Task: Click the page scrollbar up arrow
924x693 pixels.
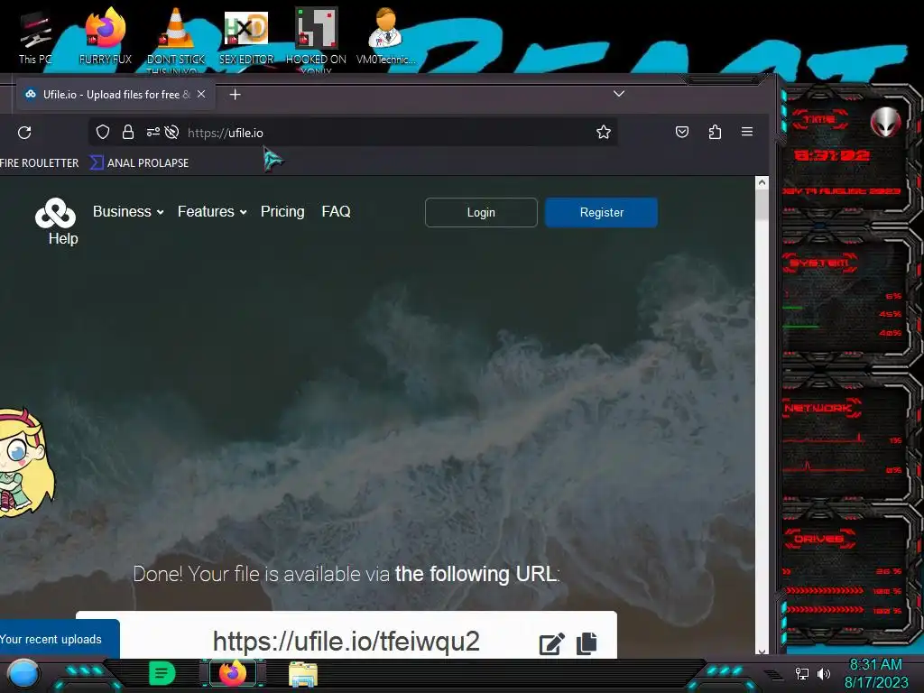Action: 762,182
